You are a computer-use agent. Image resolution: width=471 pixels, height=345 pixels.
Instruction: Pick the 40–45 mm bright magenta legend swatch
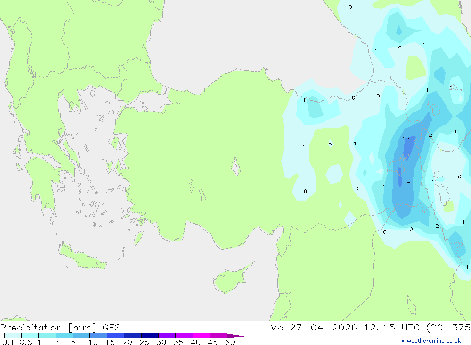[201, 336]
